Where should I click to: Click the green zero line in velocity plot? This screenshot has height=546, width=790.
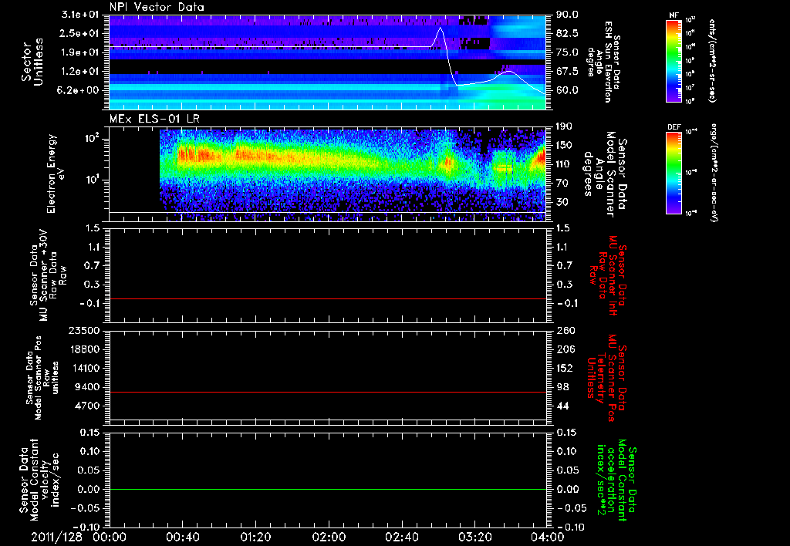click(x=328, y=489)
